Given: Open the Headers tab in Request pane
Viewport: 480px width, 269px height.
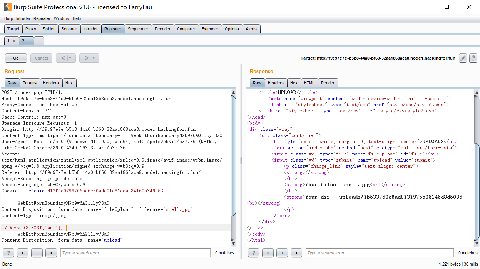Looking at the screenshot, I should pyautogui.click(x=51, y=83).
